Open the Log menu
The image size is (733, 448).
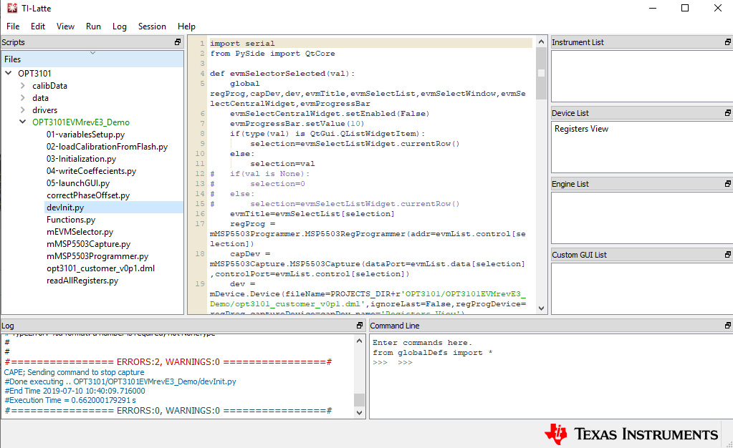(119, 26)
